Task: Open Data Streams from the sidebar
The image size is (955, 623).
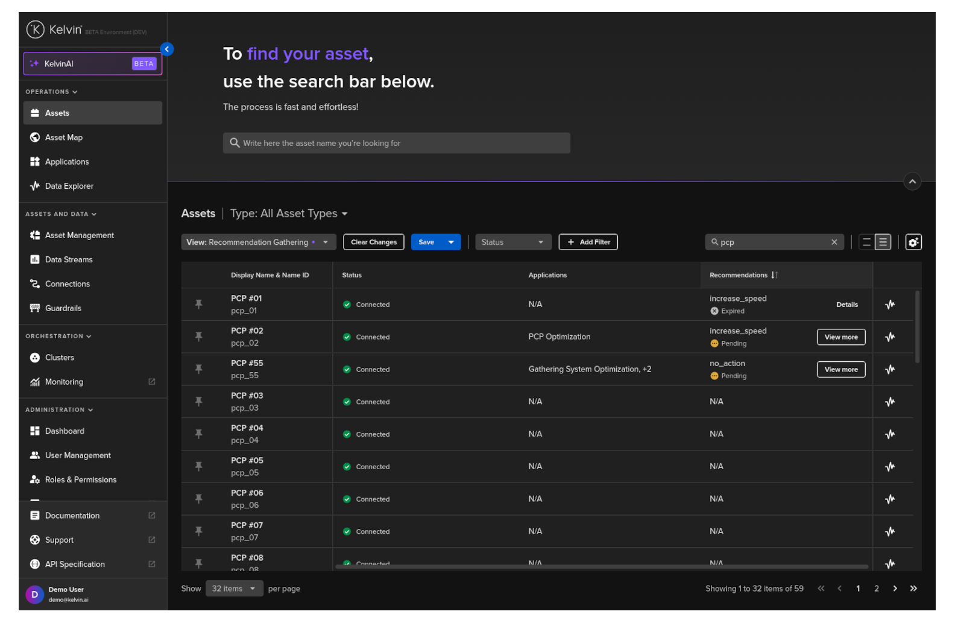Action: 69,259
